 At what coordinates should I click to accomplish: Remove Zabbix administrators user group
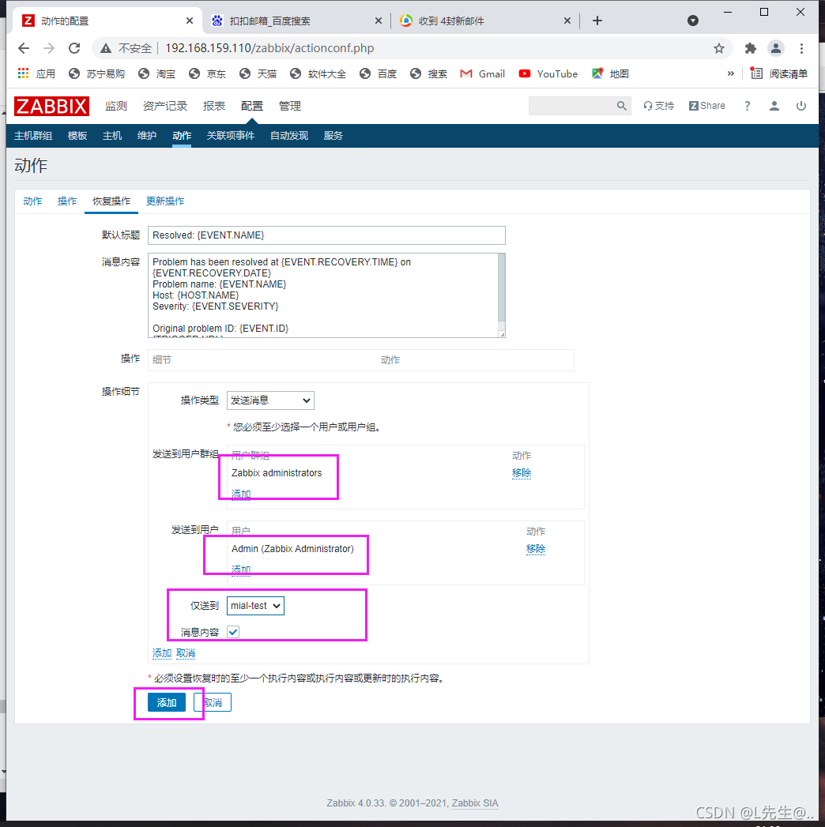tap(522, 473)
